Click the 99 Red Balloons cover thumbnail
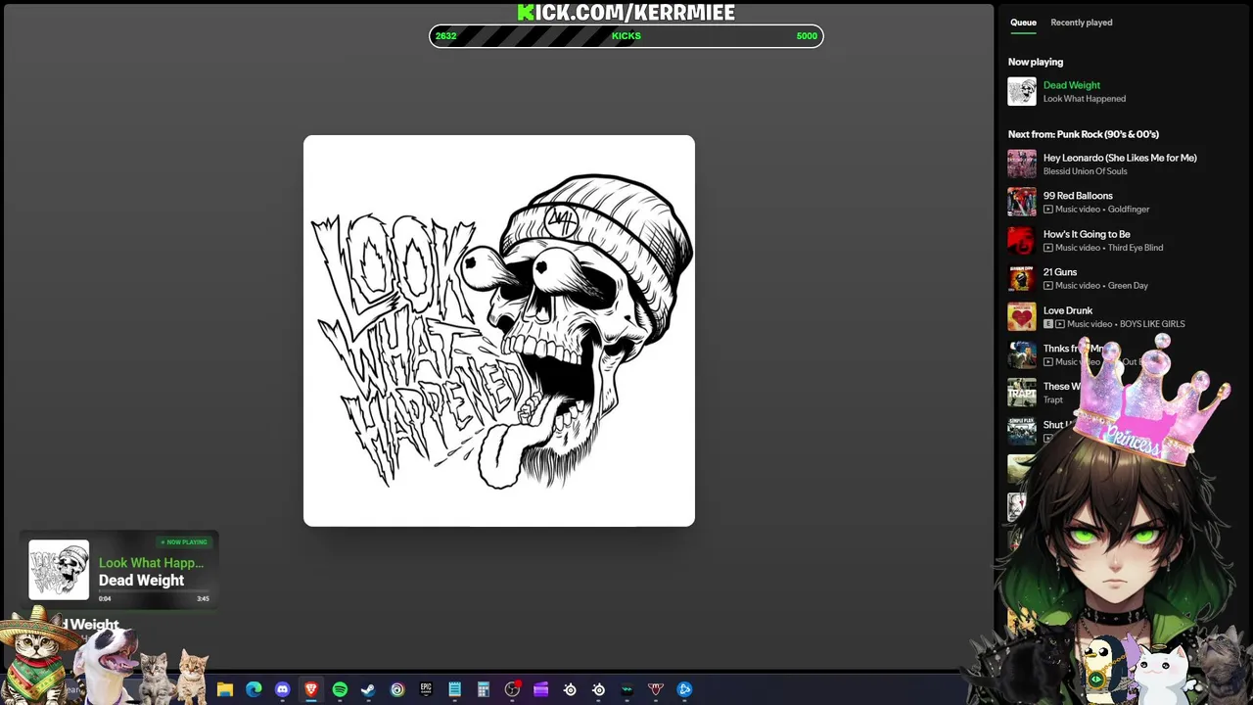The height and width of the screenshot is (705, 1253). point(1022,202)
